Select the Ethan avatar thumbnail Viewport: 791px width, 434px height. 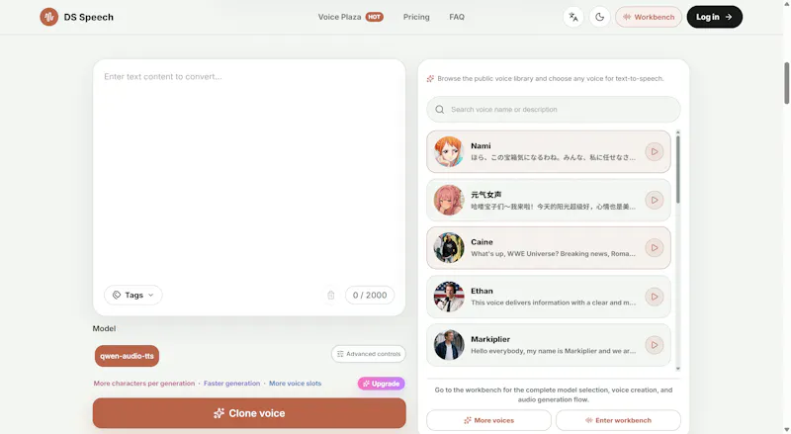point(449,297)
